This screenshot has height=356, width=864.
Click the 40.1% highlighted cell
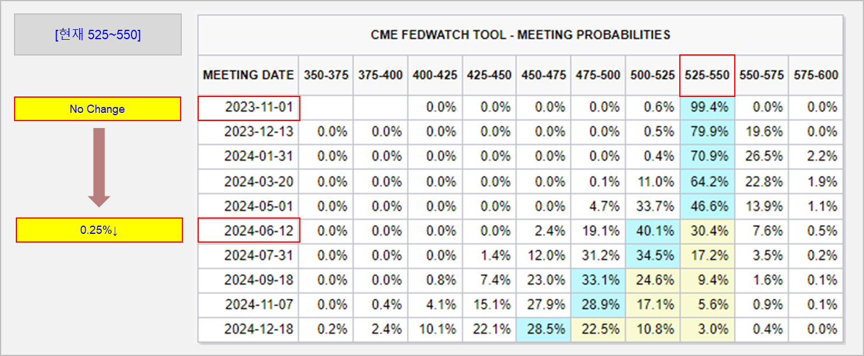[x=652, y=231]
